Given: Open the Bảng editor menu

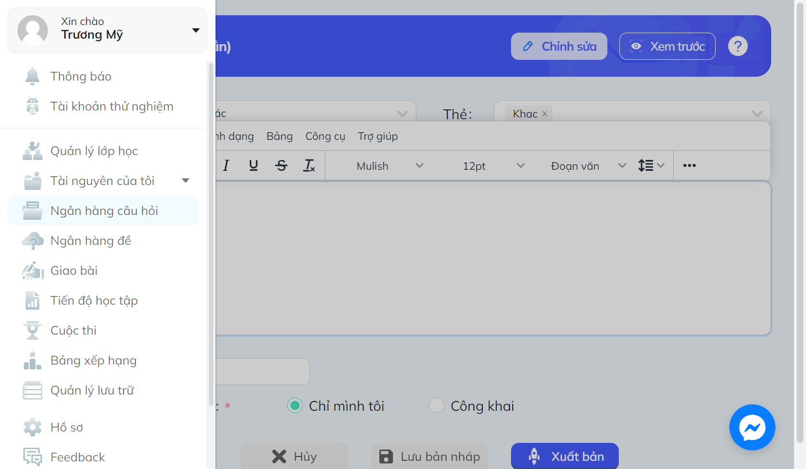Looking at the screenshot, I should pyautogui.click(x=280, y=136).
